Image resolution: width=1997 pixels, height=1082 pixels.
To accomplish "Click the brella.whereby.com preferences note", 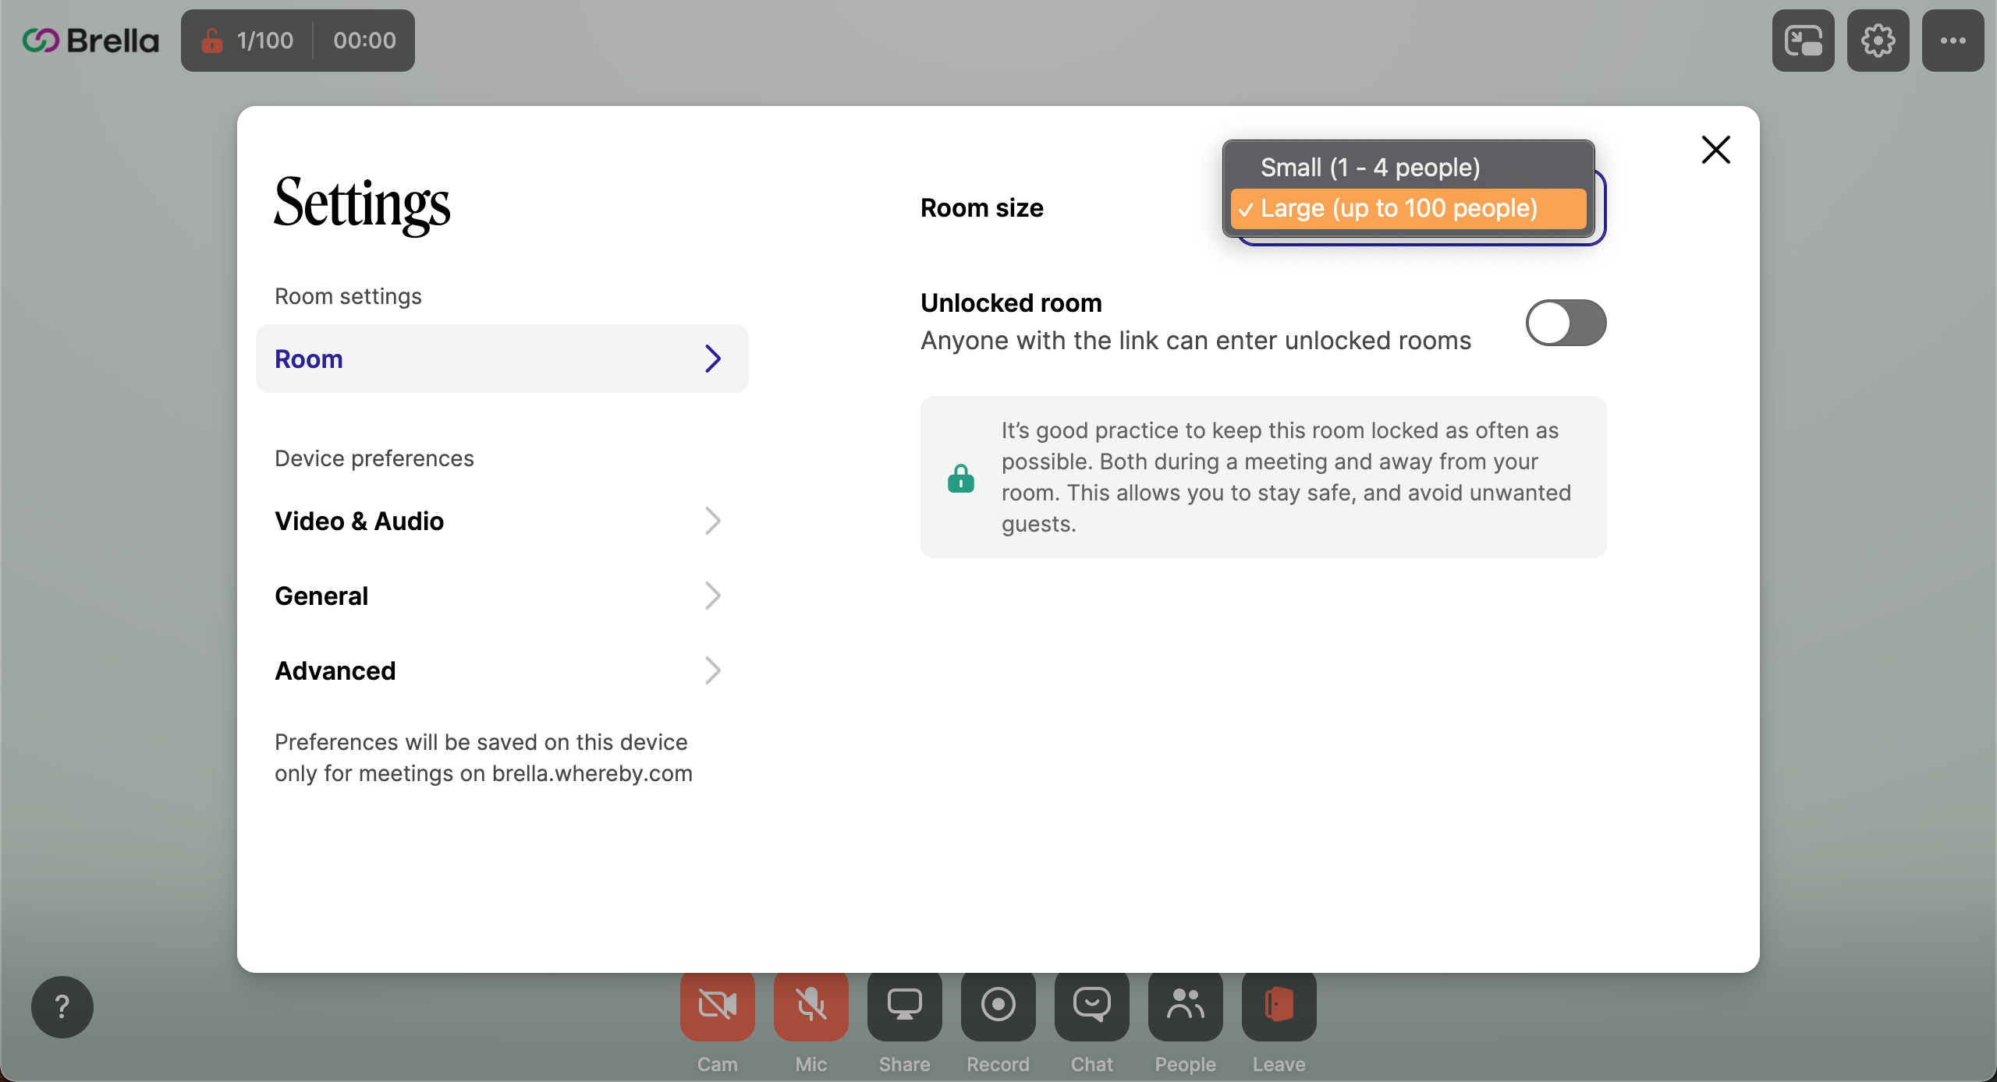I will (483, 758).
